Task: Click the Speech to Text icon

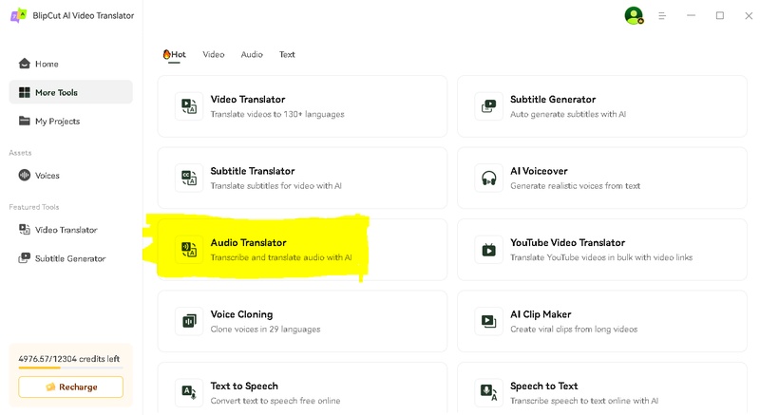Action: click(488, 392)
